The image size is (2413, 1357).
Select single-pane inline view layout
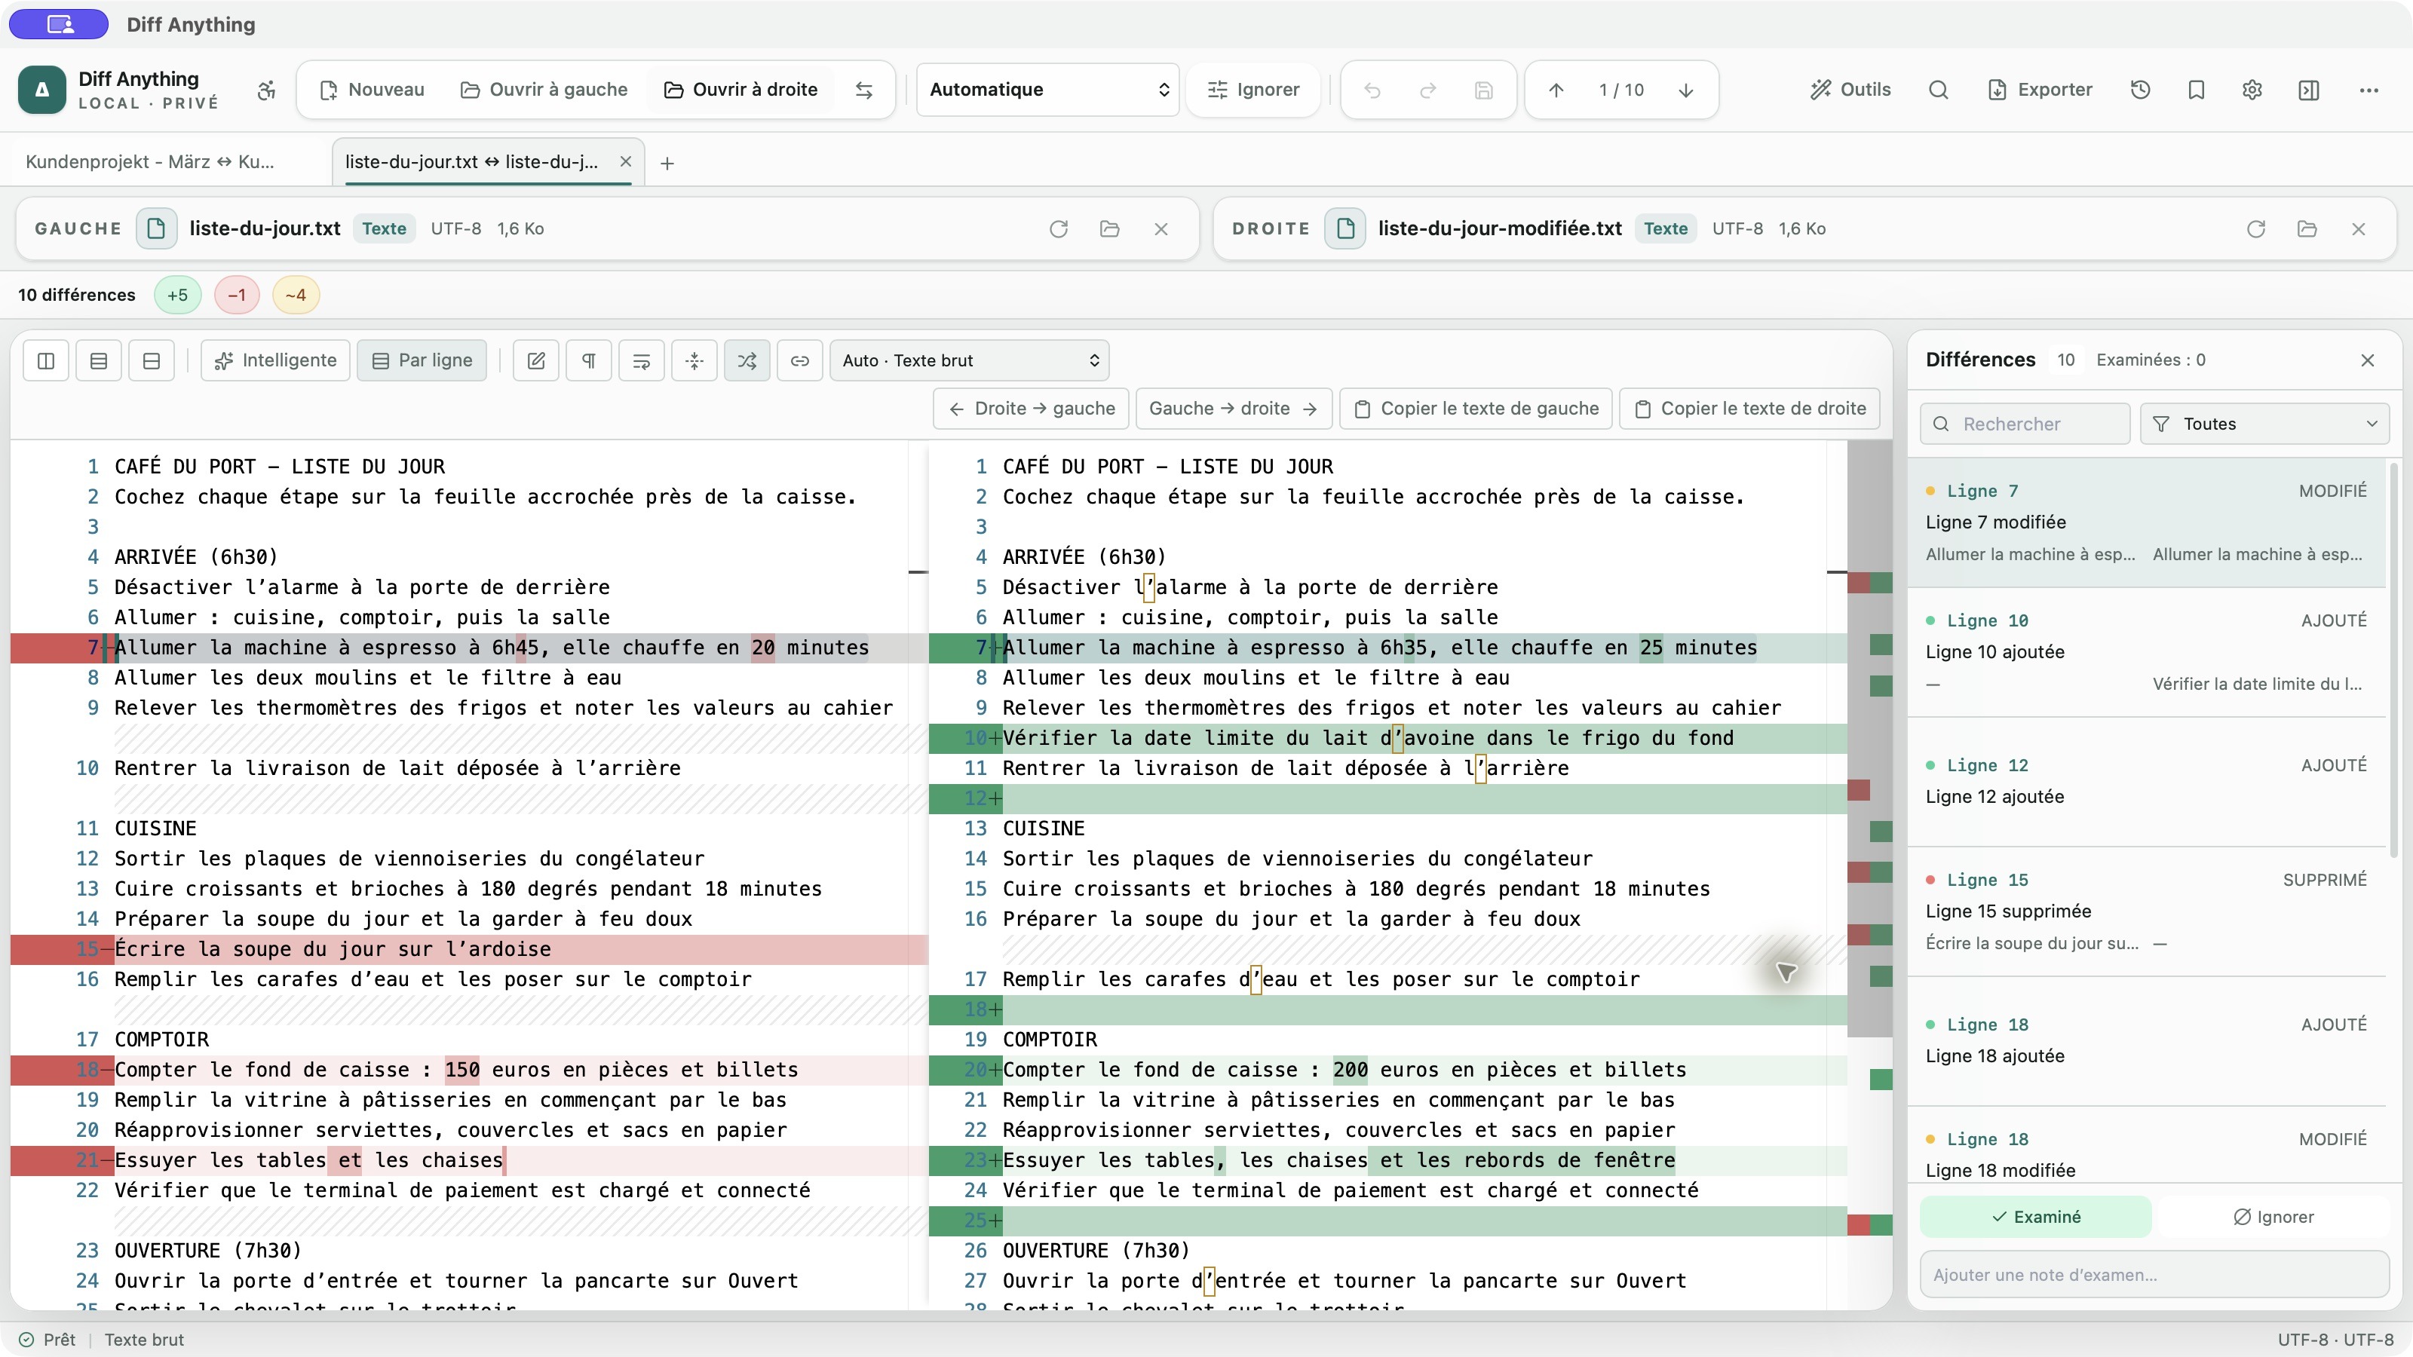tap(152, 360)
